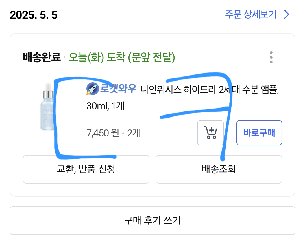Open the 주문 상세보기 link

[x=251, y=14]
